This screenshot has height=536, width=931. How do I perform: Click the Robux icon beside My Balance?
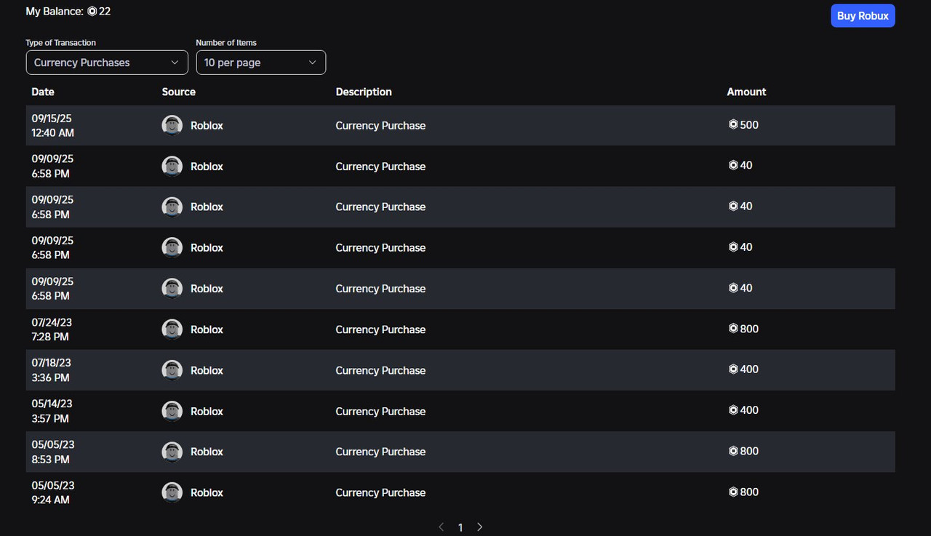pos(92,12)
